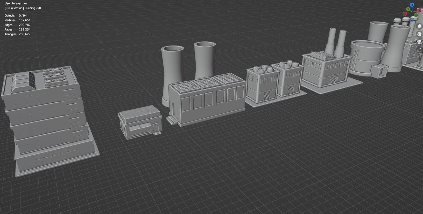Image resolution: width=423 pixels, height=214 pixels.
Task: Click '(0) Collection | Building - 50' text
Action: (x=23, y=8)
